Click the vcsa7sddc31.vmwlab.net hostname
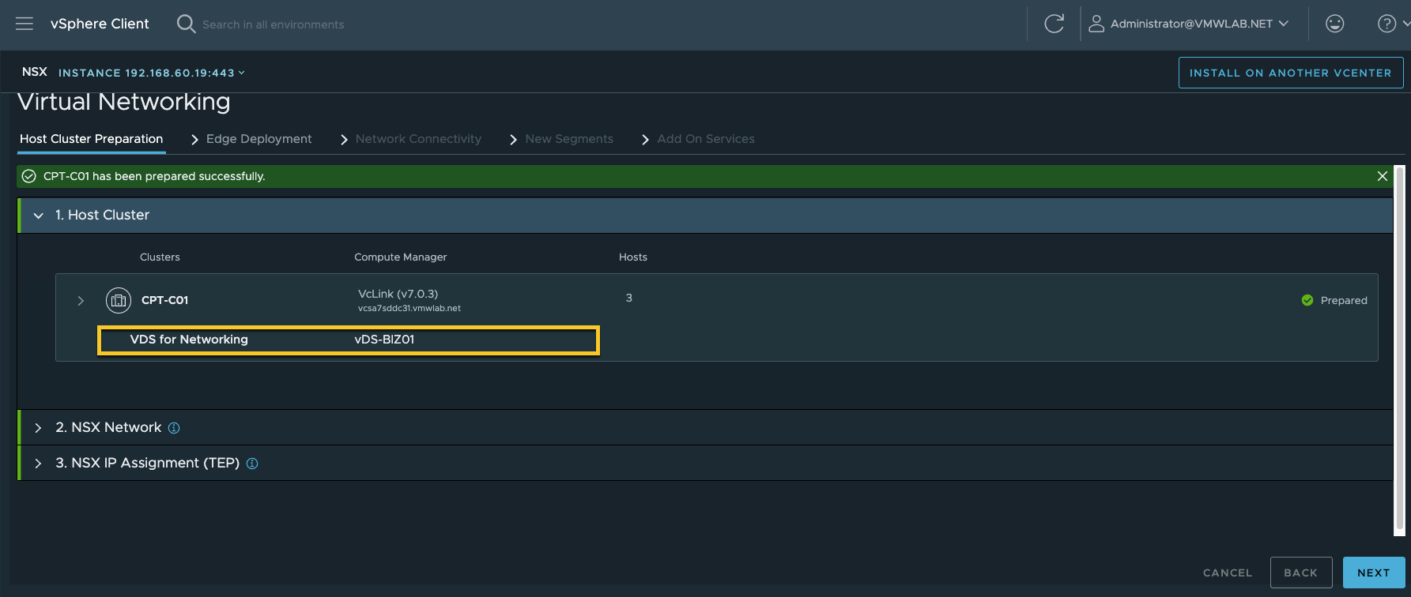Image resolution: width=1411 pixels, height=597 pixels. (409, 309)
